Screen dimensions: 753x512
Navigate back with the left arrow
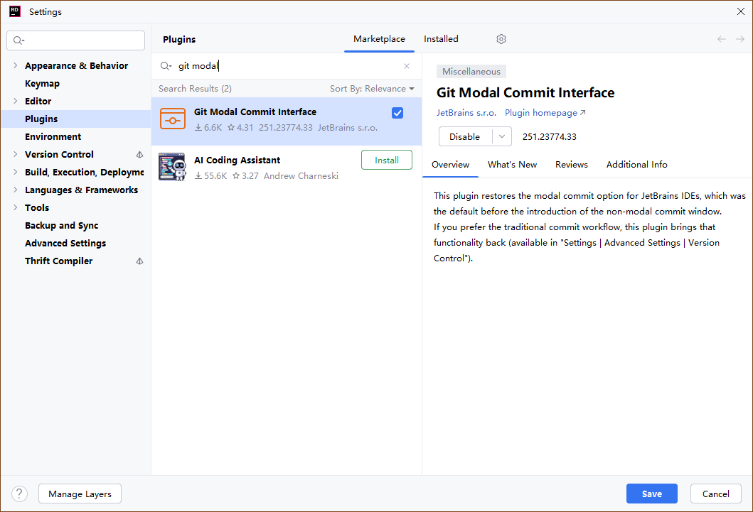tap(721, 39)
